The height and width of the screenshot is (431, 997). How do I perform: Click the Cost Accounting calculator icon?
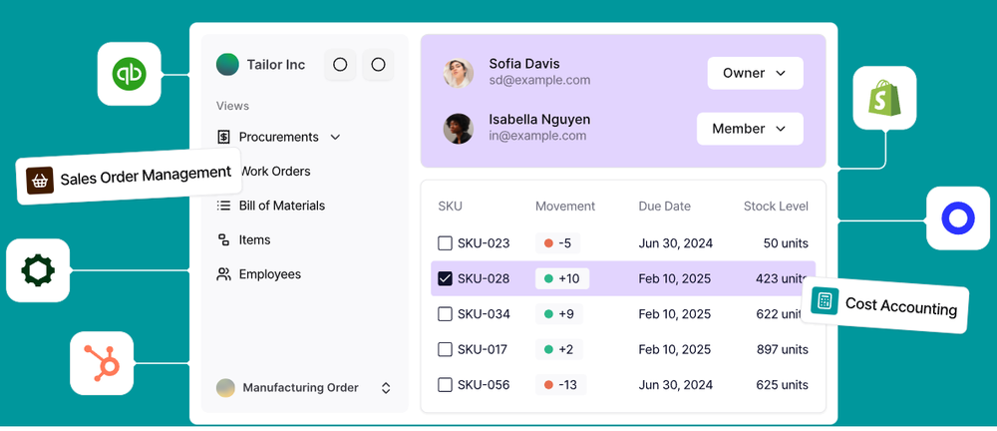pos(825,300)
